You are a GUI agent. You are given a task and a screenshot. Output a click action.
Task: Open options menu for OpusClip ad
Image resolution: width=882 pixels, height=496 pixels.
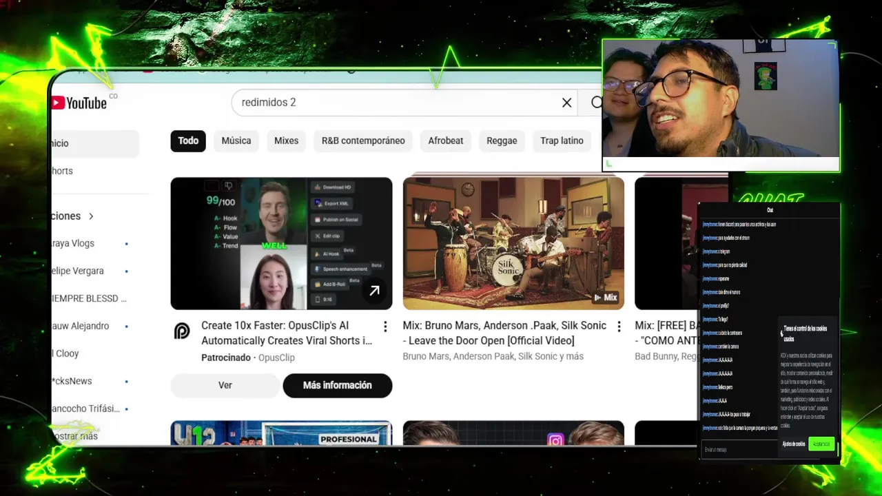385,327
